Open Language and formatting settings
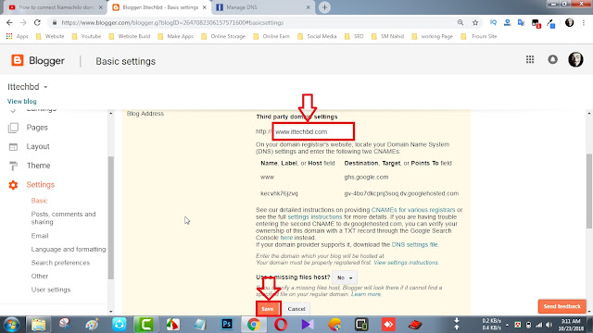The height and width of the screenshot is (333, 593). pyautogui.click(x=69, y=249)
